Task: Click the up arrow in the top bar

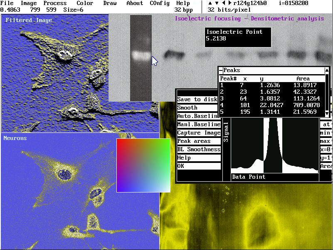Action: [210, 3]
